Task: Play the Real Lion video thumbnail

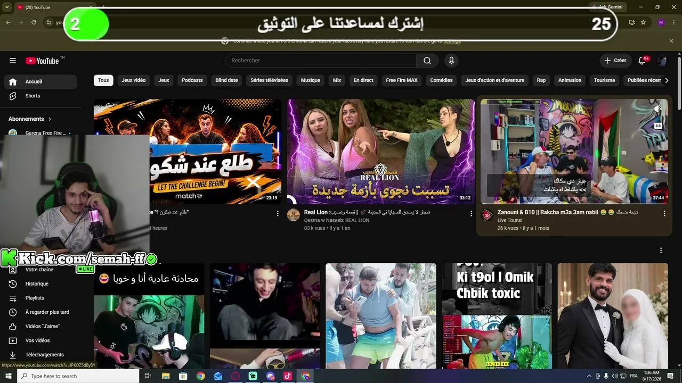Action: pos(381,152)
